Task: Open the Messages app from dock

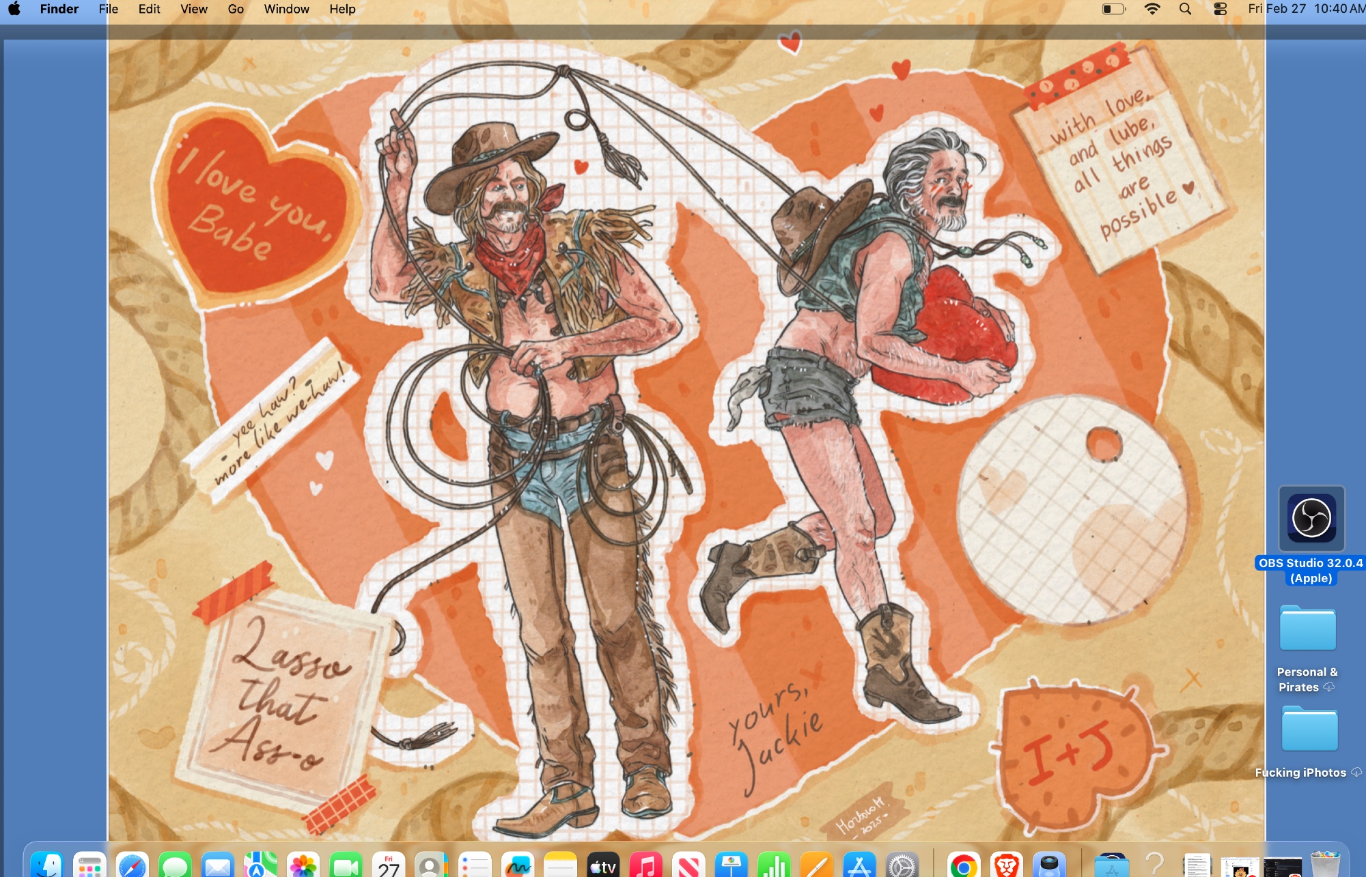Action: click(x=175, y=865)
